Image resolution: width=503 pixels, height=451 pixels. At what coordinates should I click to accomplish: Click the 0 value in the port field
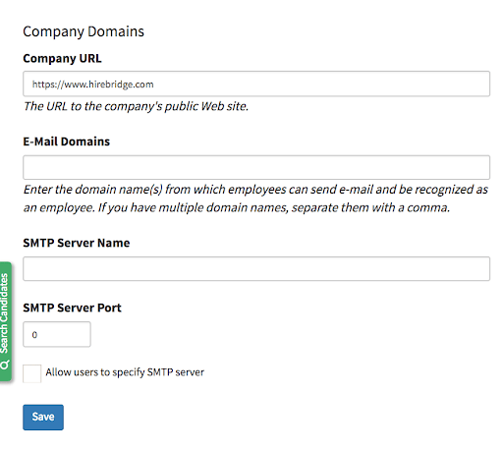pyautogui.click(x=34, y=335)
